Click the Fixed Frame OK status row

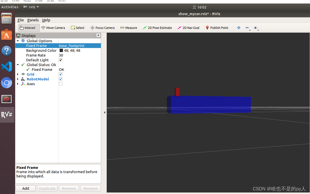(x=58, y=69)
